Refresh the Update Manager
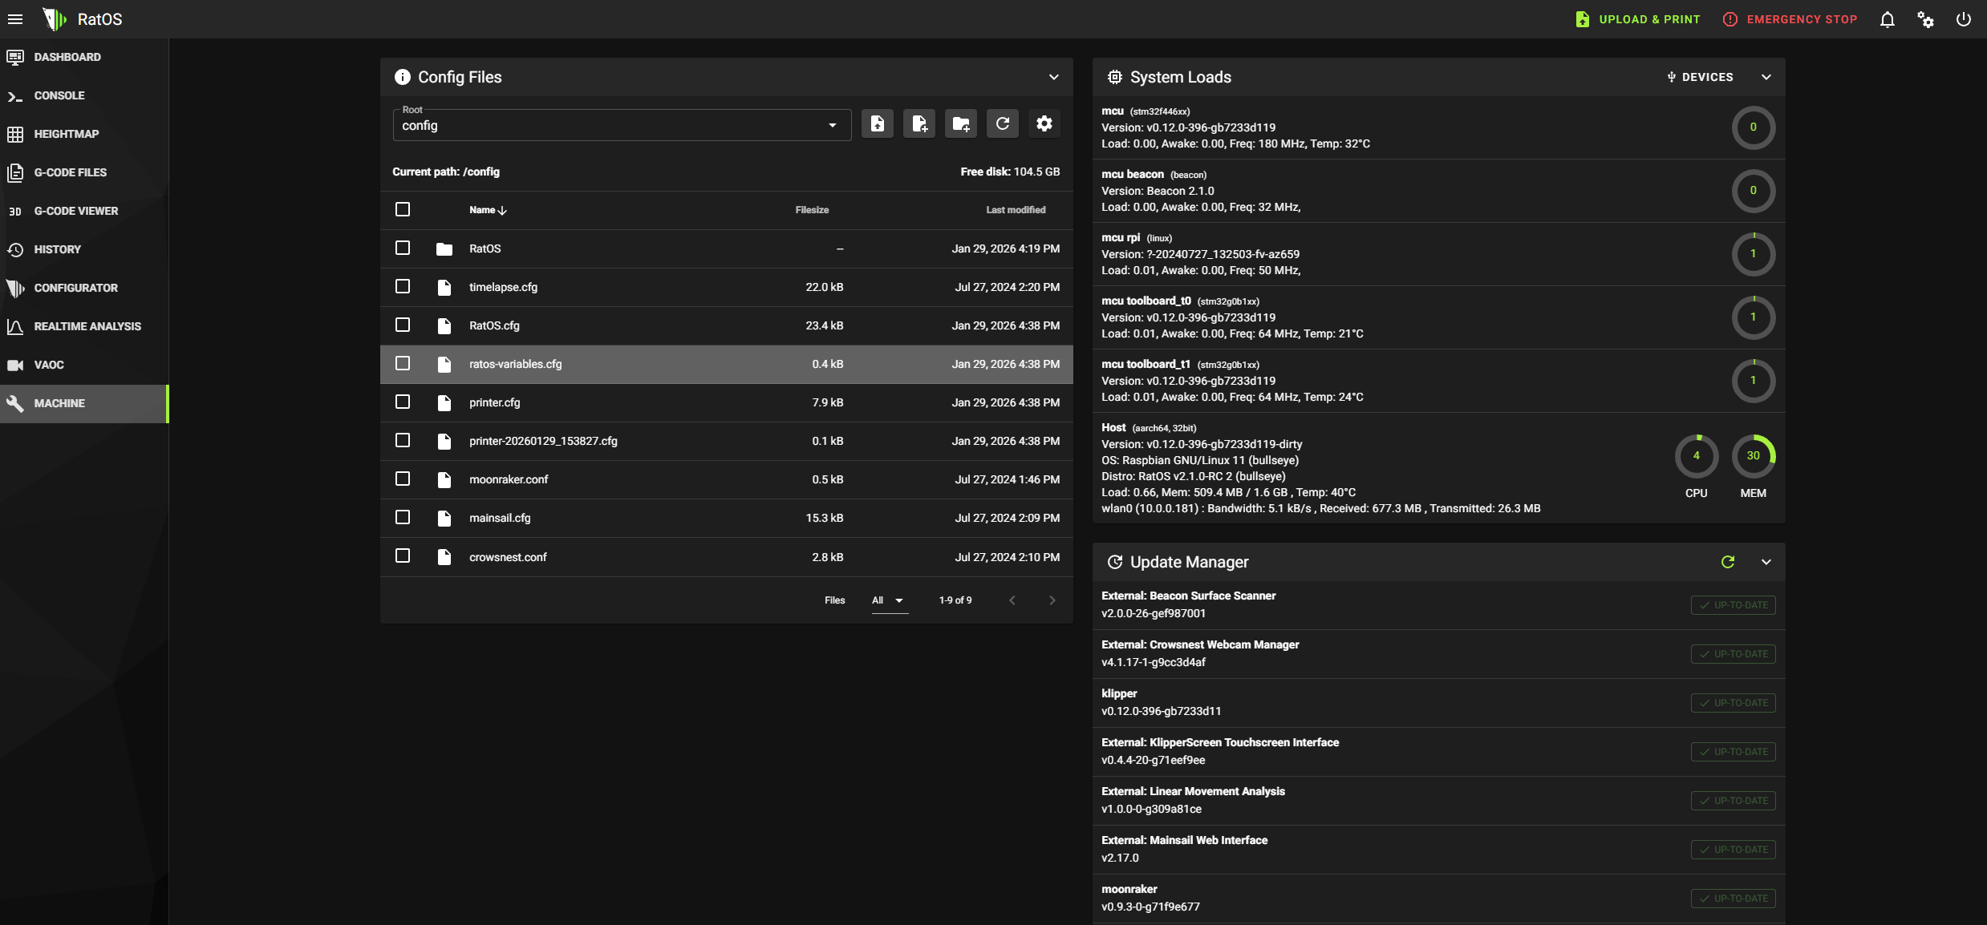Image resolution: width=1987 pixels, height=925 pixels. click(x=1728, y=562)
